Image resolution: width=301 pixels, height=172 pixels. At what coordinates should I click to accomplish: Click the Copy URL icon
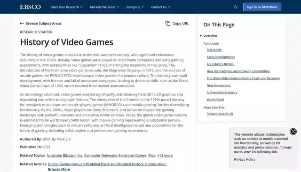pos(168,23)
